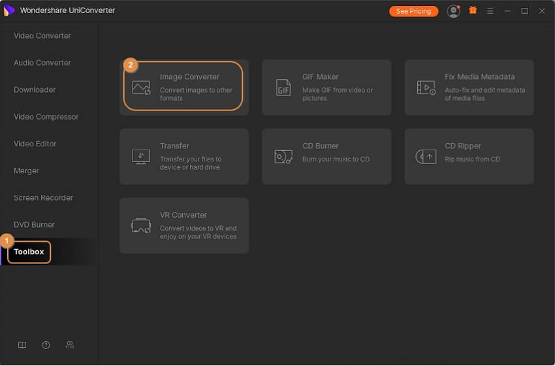Switch to Video Converter tab

(x=42, y=36)
